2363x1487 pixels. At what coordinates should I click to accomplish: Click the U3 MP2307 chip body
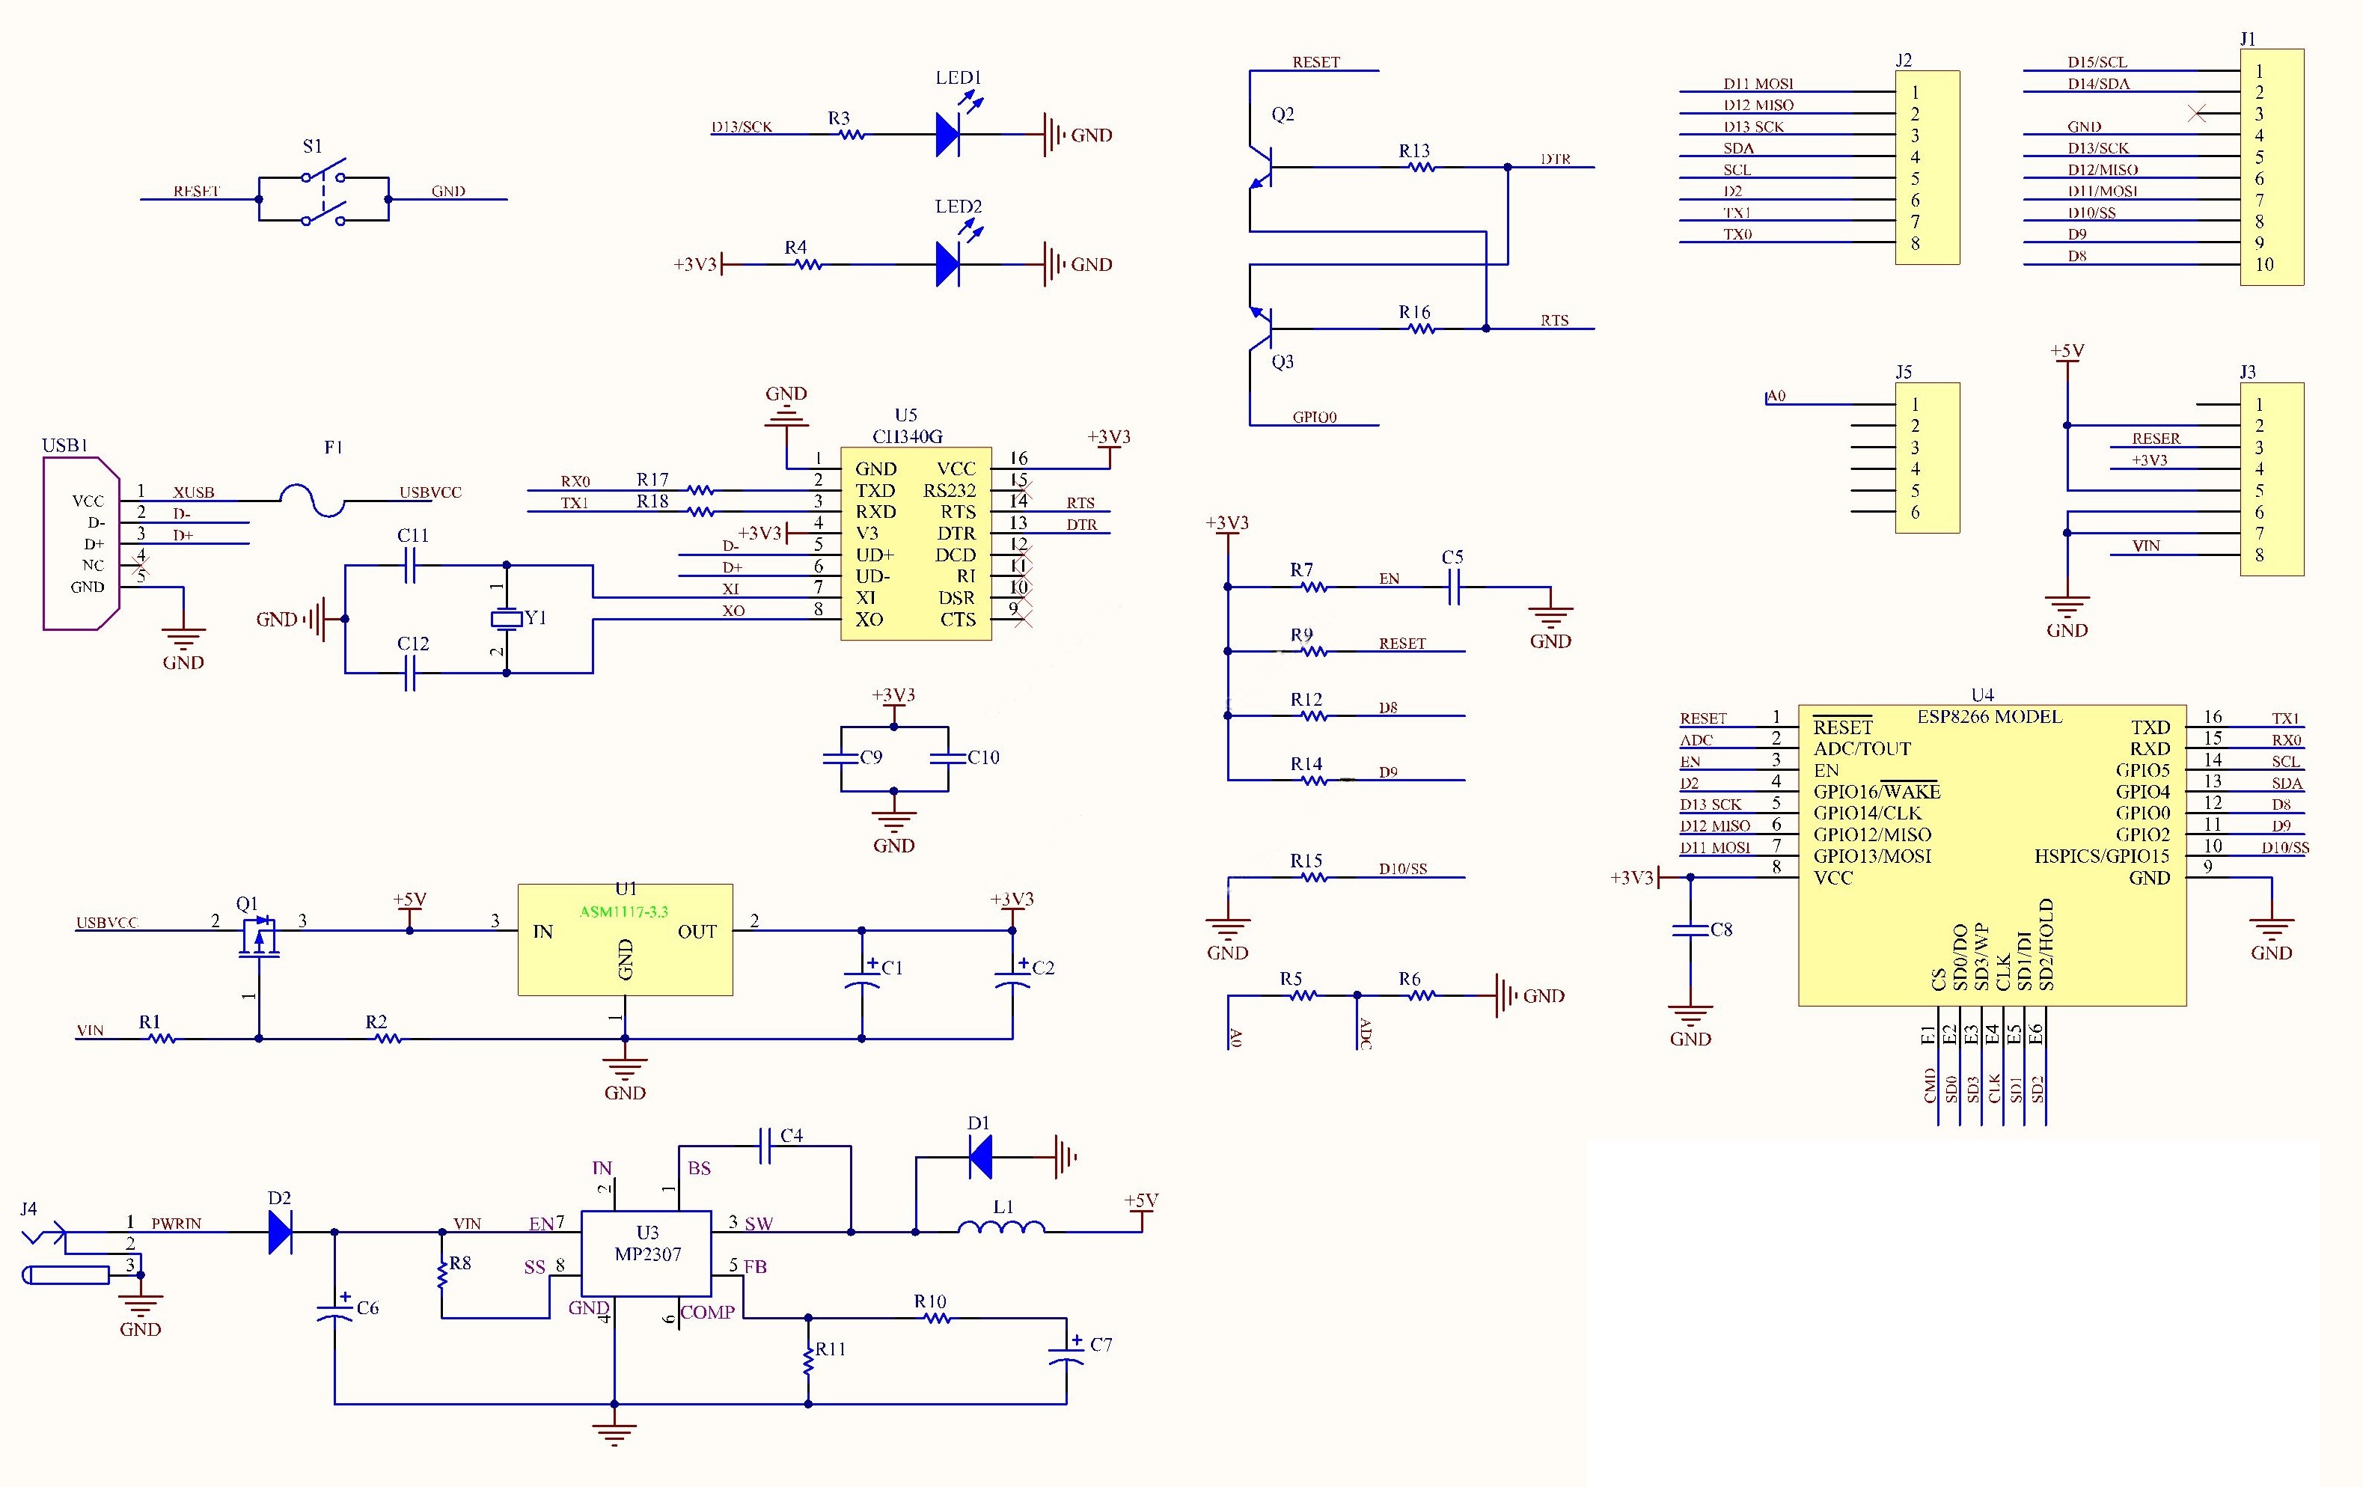[x=646, y=1254]
